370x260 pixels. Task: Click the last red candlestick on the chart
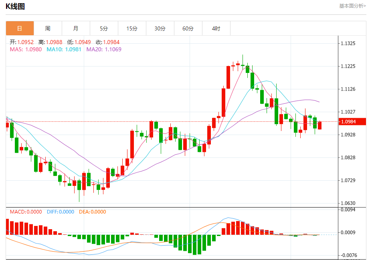[320, 125]
